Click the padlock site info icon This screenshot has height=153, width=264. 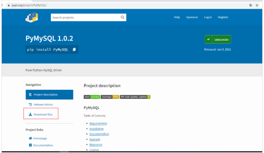(9, 5)
